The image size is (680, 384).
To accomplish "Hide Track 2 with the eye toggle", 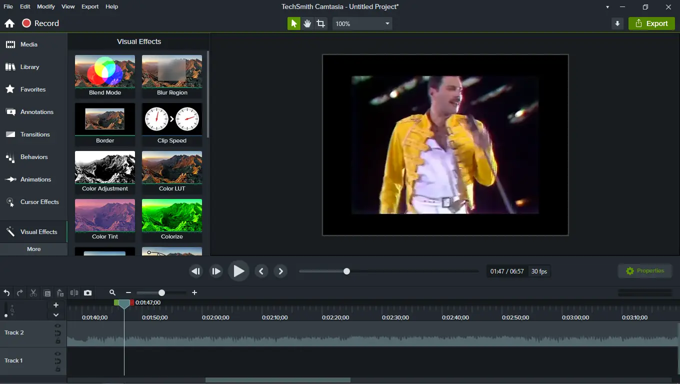I will (57, 325).
